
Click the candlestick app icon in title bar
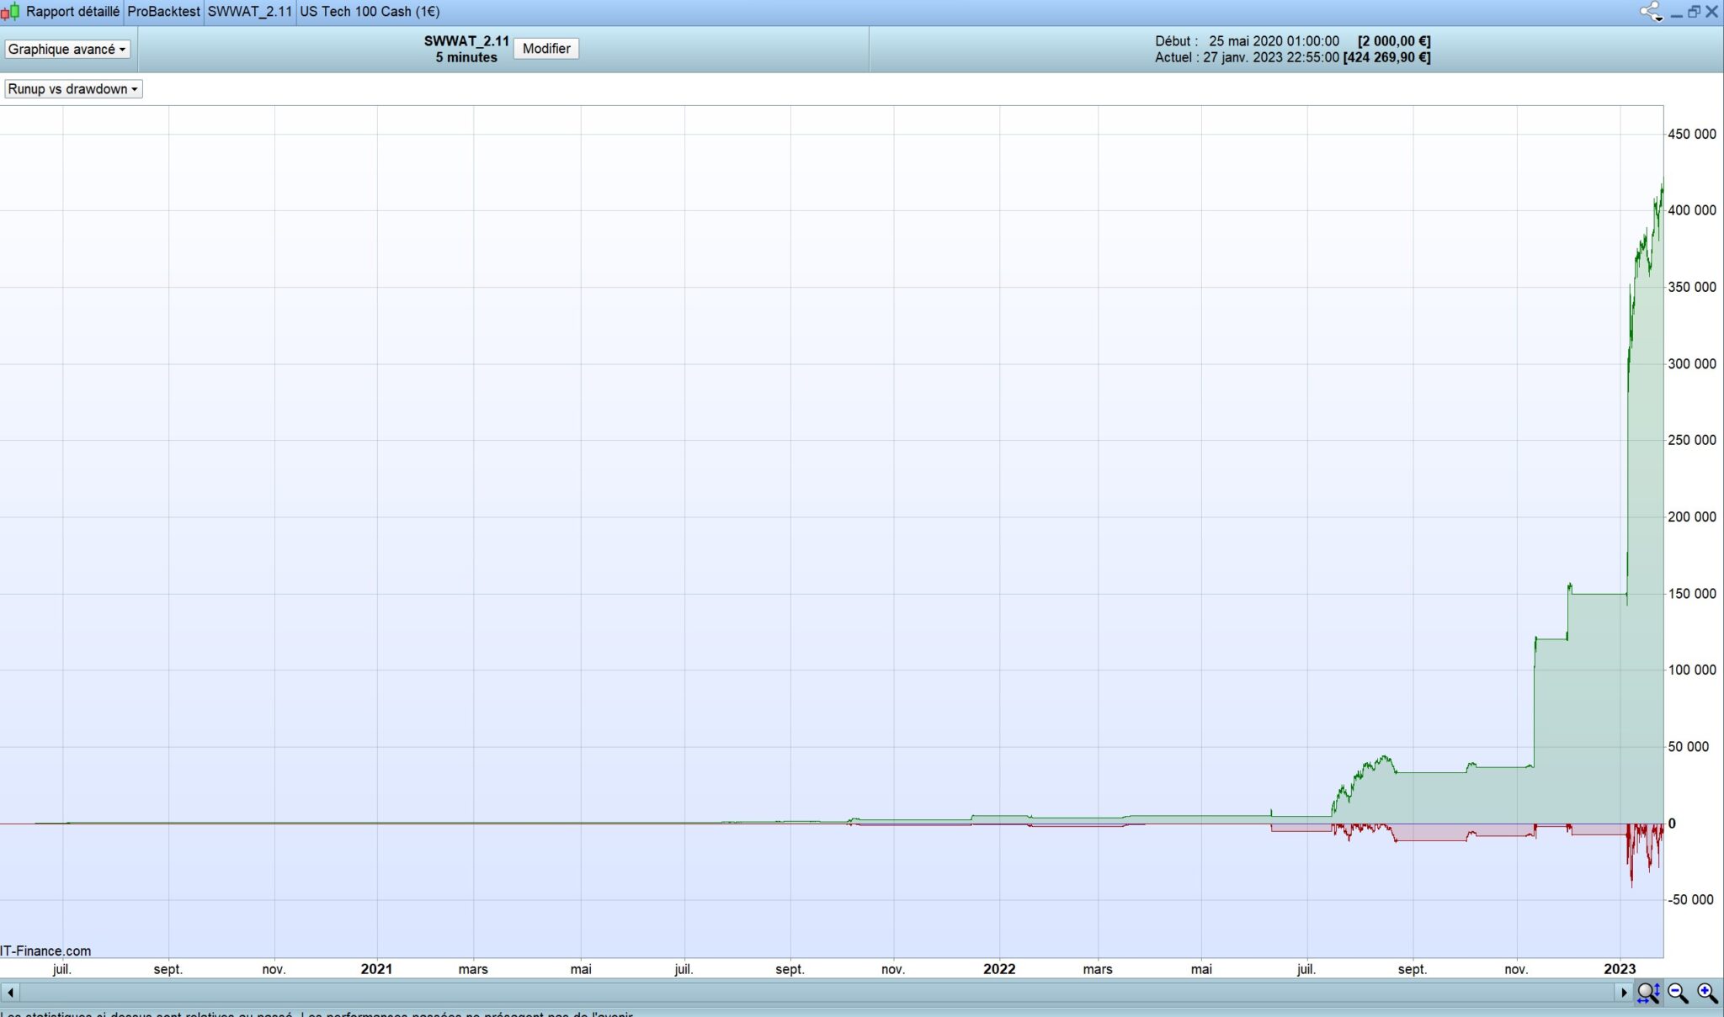10,12
